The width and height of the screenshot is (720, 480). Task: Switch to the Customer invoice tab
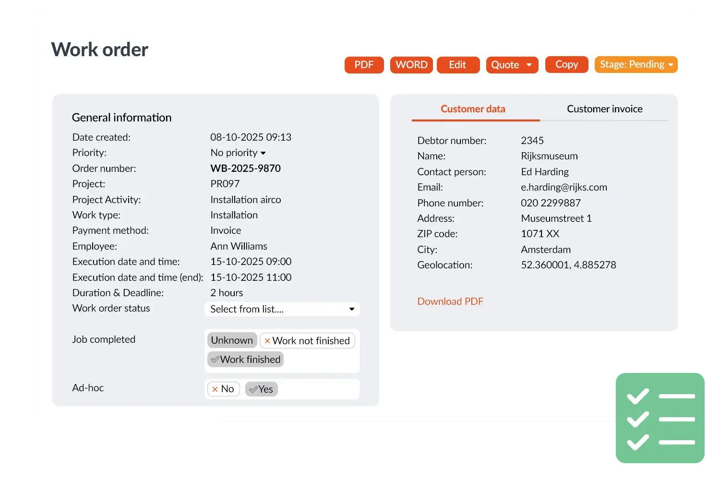tap(604, 109)
